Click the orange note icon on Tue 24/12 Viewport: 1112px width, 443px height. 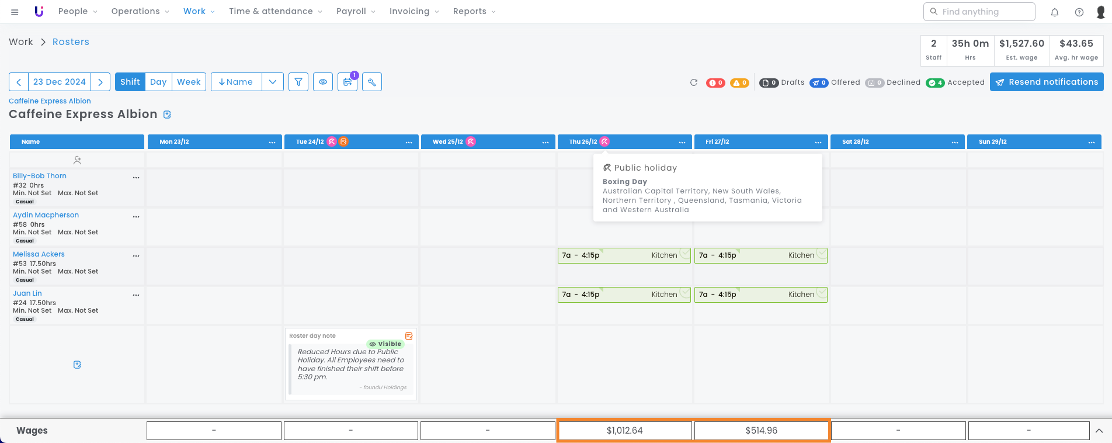point(344,141)
